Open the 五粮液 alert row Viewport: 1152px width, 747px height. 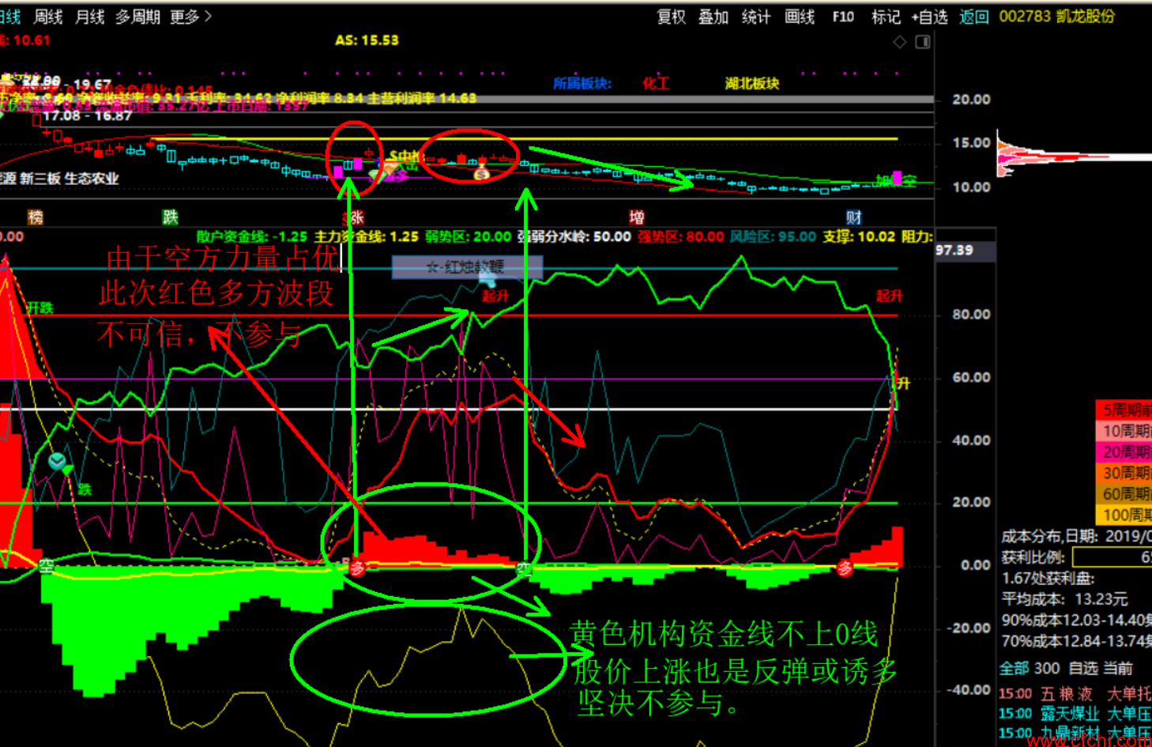click(x=1075, y=694)
